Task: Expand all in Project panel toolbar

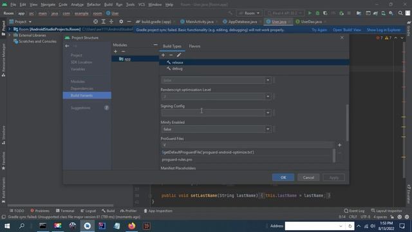Action: coord(104,21)
